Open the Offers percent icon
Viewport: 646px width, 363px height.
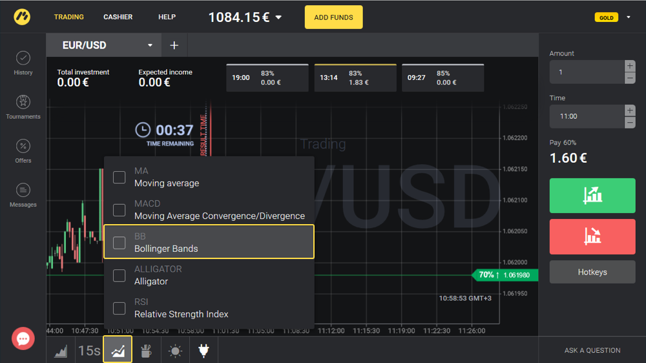23,147
